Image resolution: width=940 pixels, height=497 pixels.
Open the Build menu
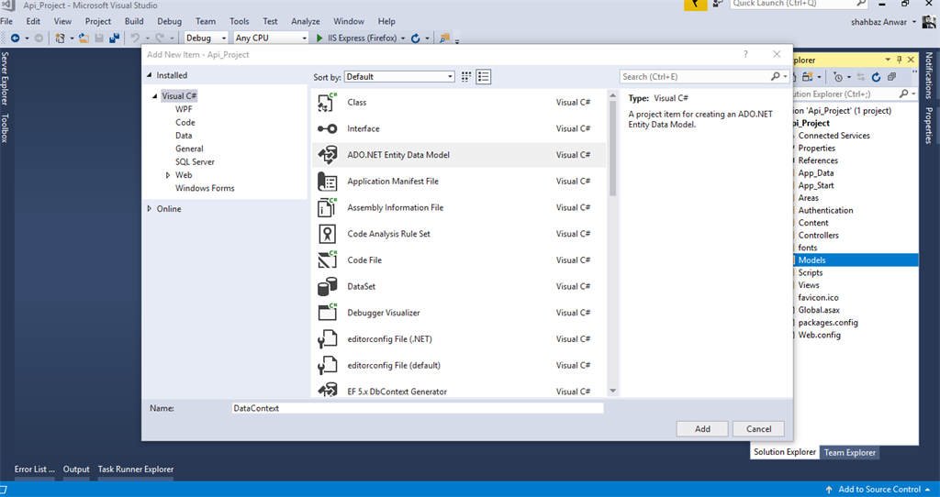pos(134,21)
